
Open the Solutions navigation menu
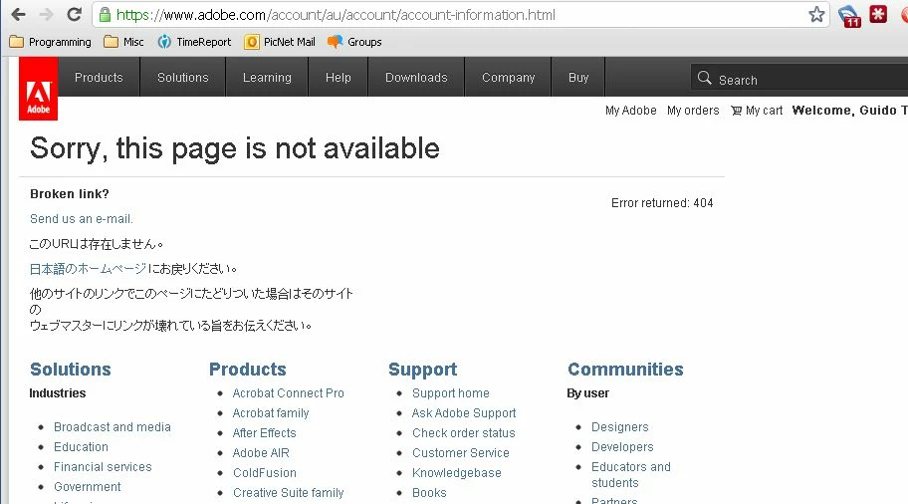point(183,77)
